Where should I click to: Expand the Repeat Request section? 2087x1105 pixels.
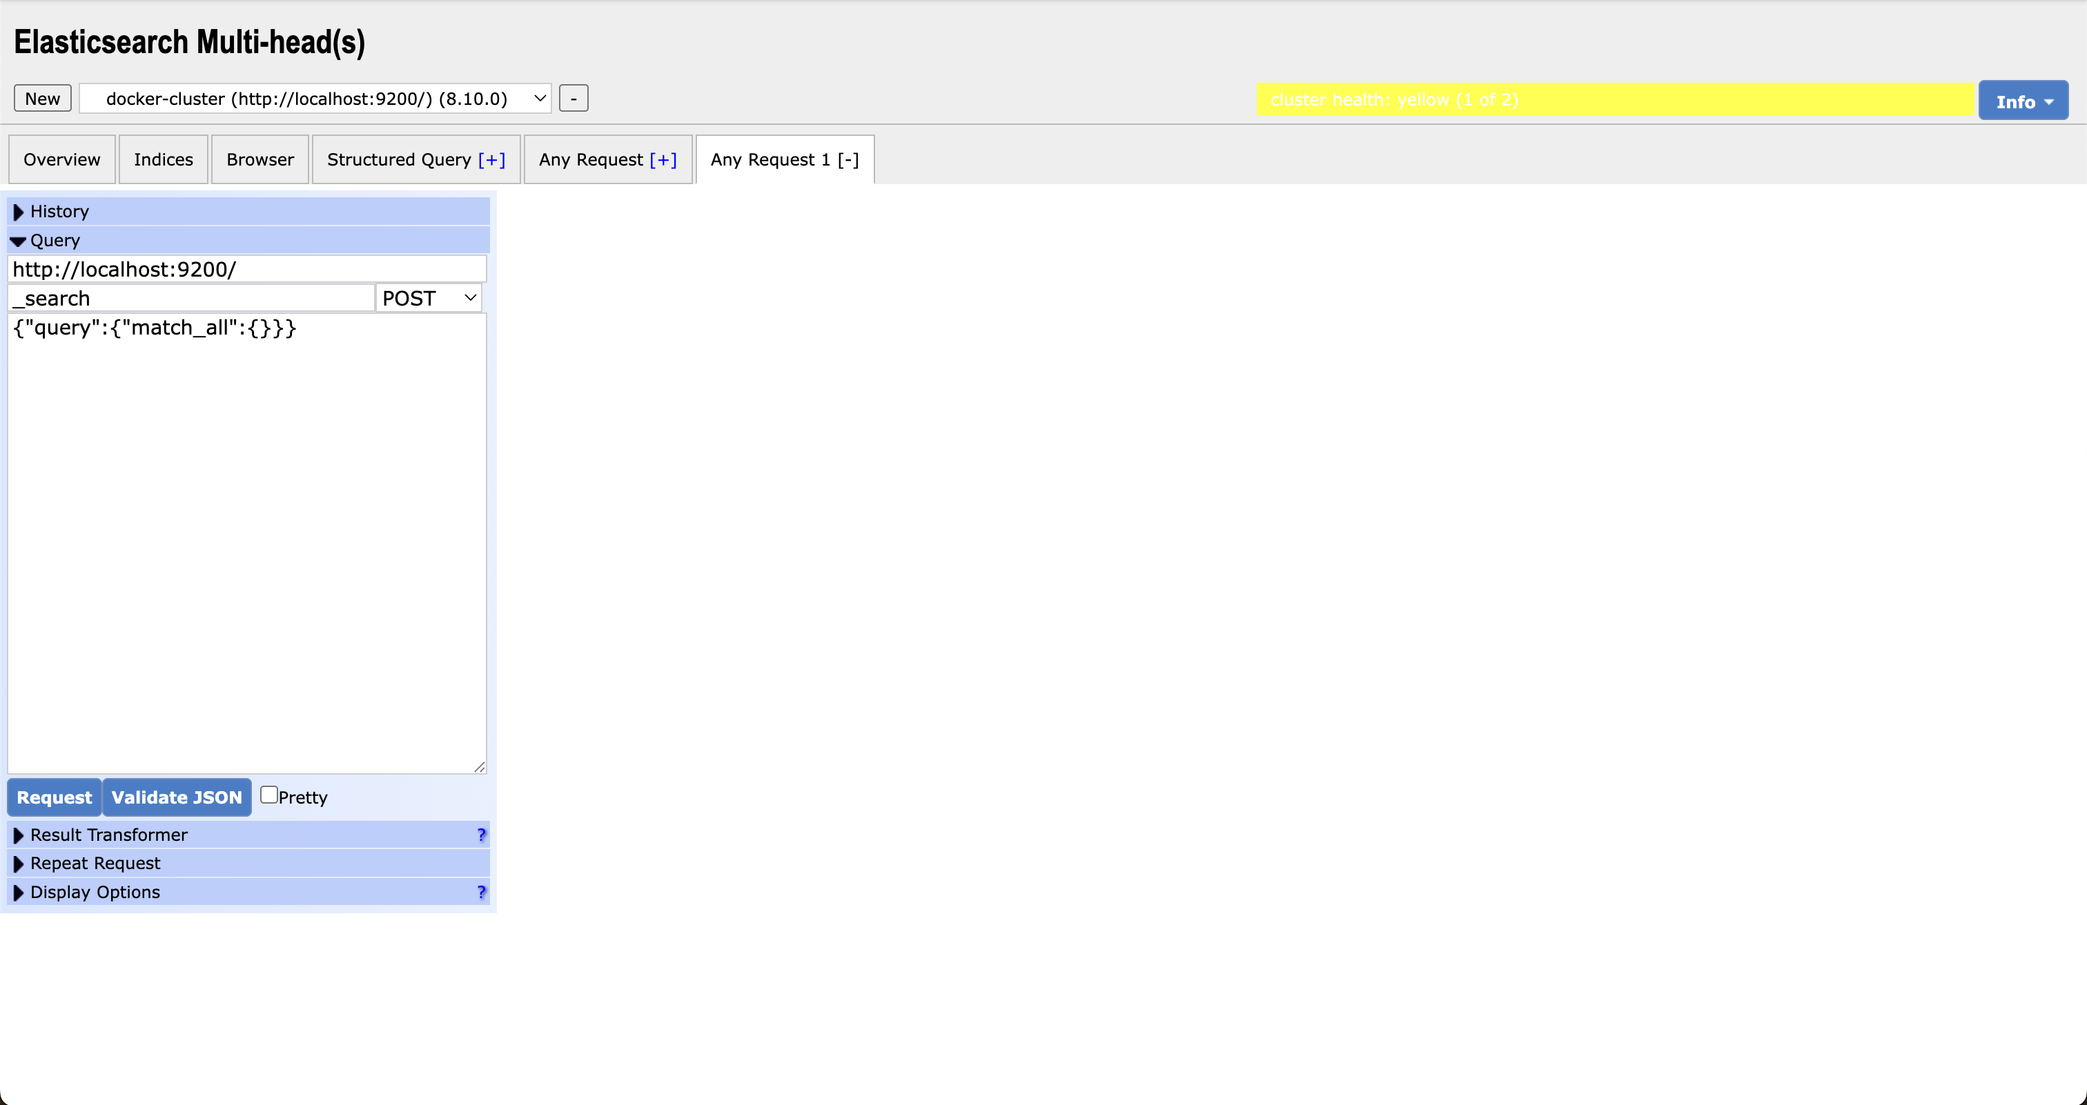(x=248, y=863)
